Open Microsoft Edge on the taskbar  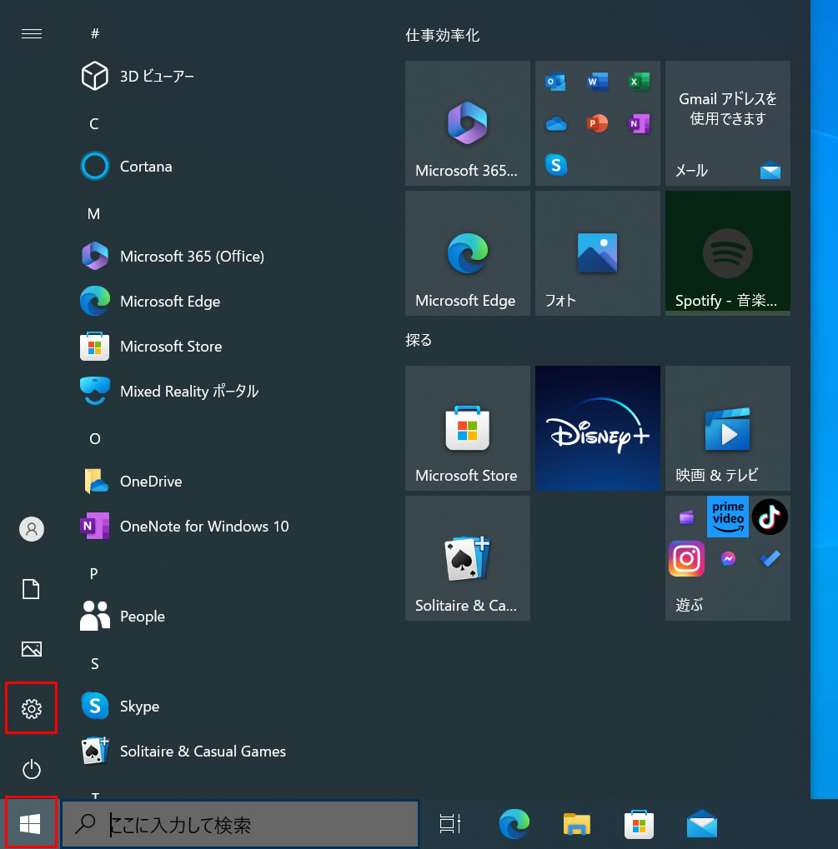(514, 823)
